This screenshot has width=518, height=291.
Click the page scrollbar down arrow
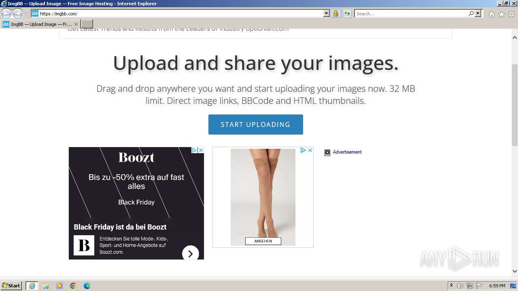pyautogui.click(x=515, y=271)
